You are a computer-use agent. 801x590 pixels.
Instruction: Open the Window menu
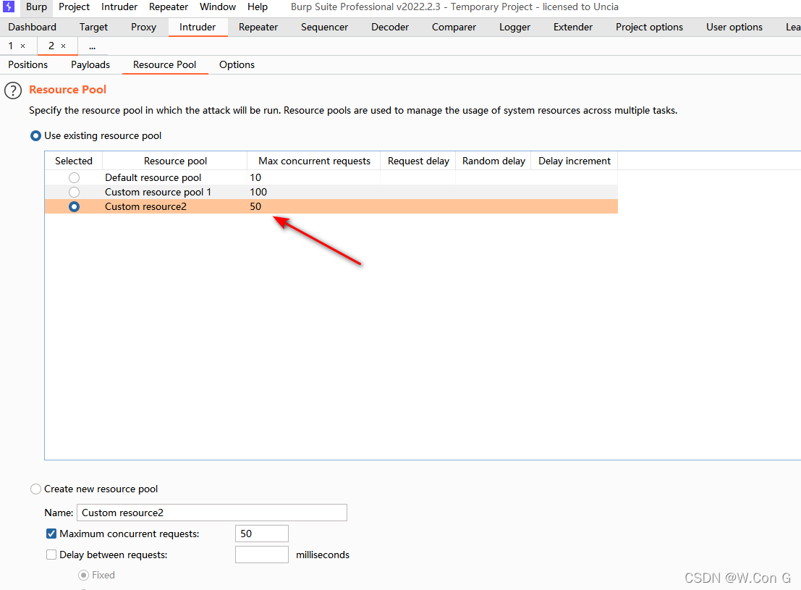tap(218, 7)
